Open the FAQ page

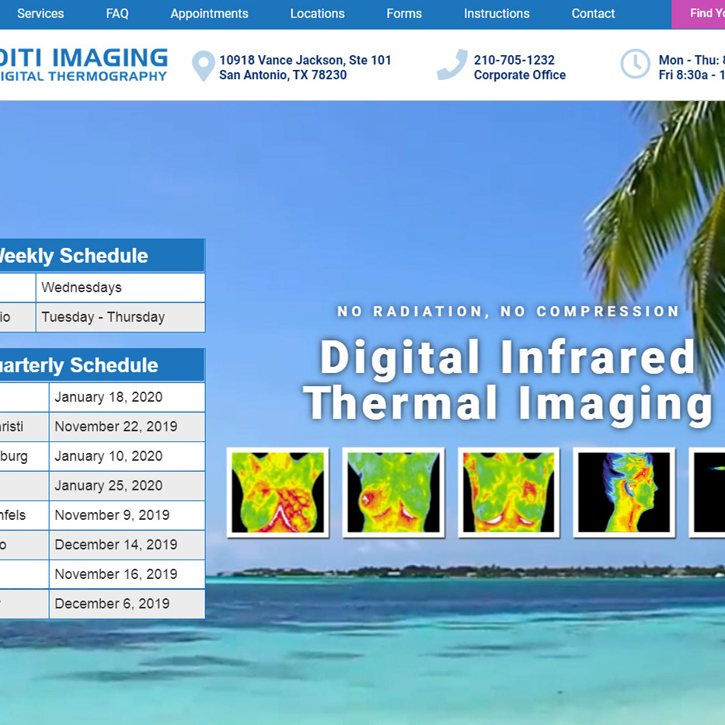117,13
